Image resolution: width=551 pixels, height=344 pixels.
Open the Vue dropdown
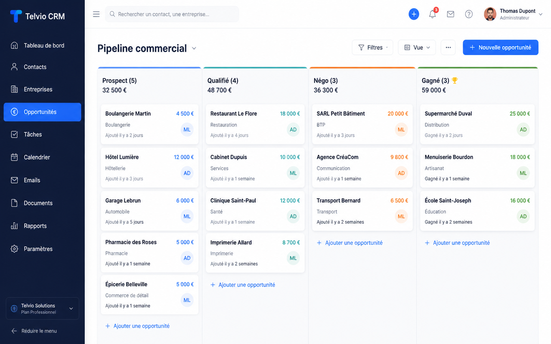coord(417,47)
